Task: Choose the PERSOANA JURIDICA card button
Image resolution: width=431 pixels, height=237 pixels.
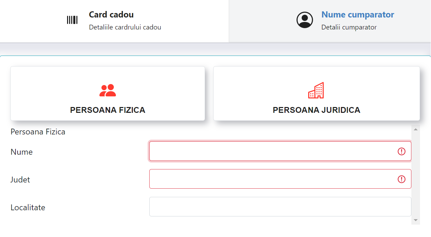Action: (x=316, y=93)
